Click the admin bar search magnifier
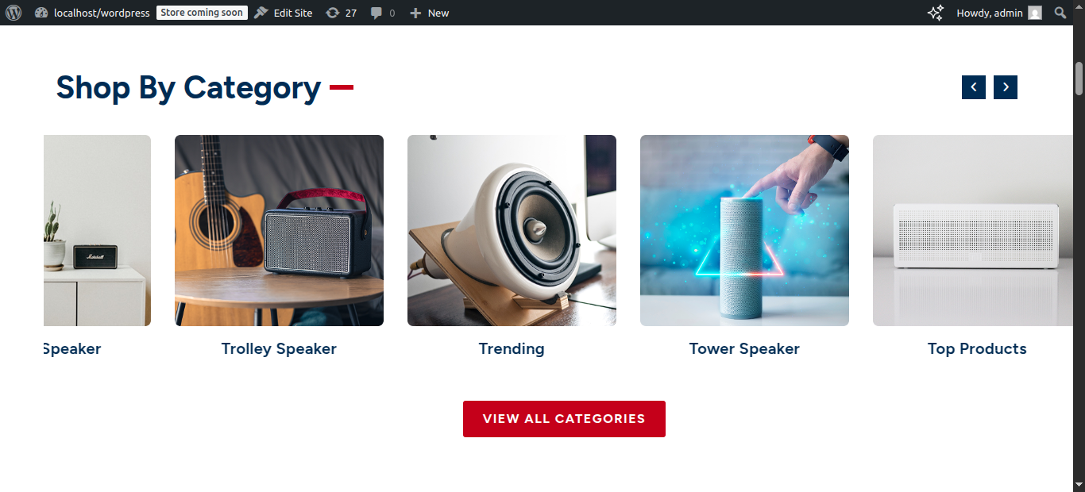 (1060, 13)
